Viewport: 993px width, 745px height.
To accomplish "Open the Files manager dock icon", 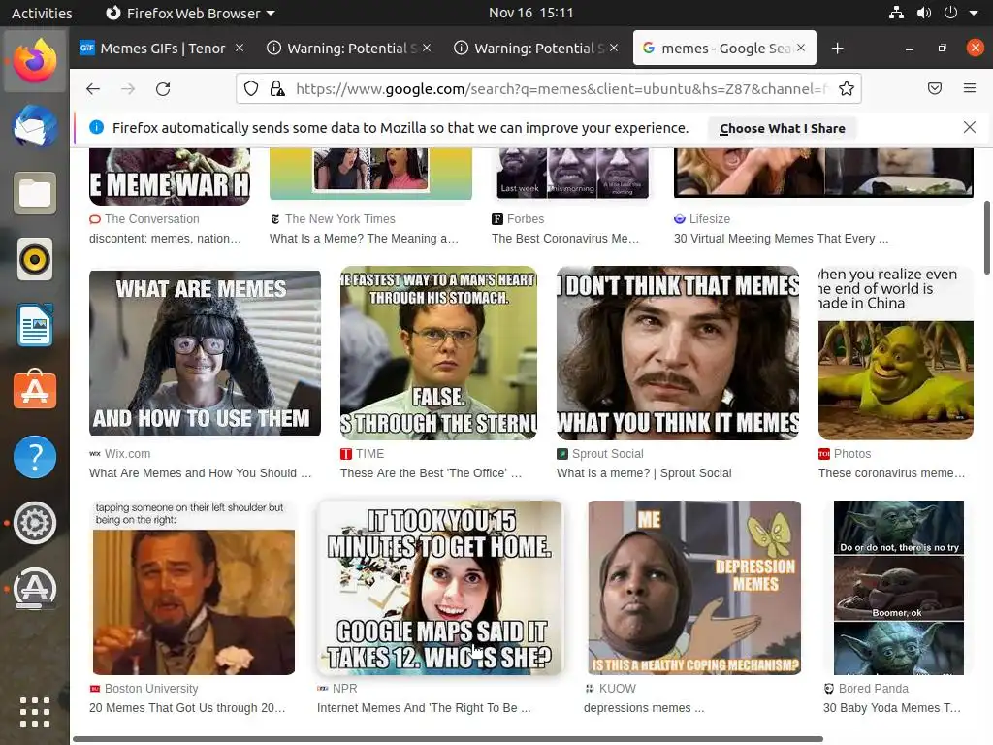I will (35, 193).
